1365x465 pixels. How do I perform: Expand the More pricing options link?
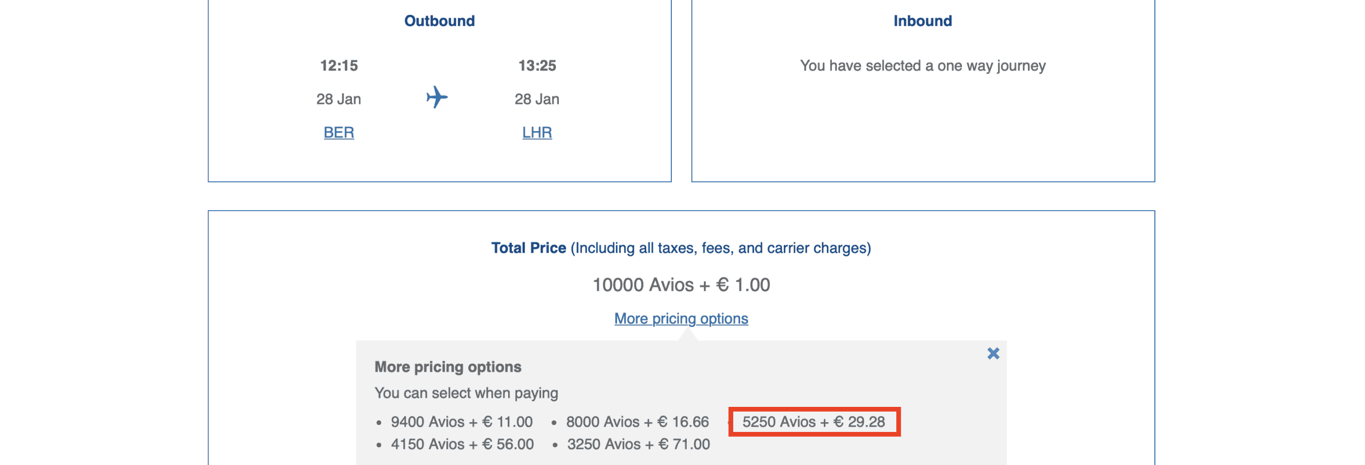pos(680,318)
